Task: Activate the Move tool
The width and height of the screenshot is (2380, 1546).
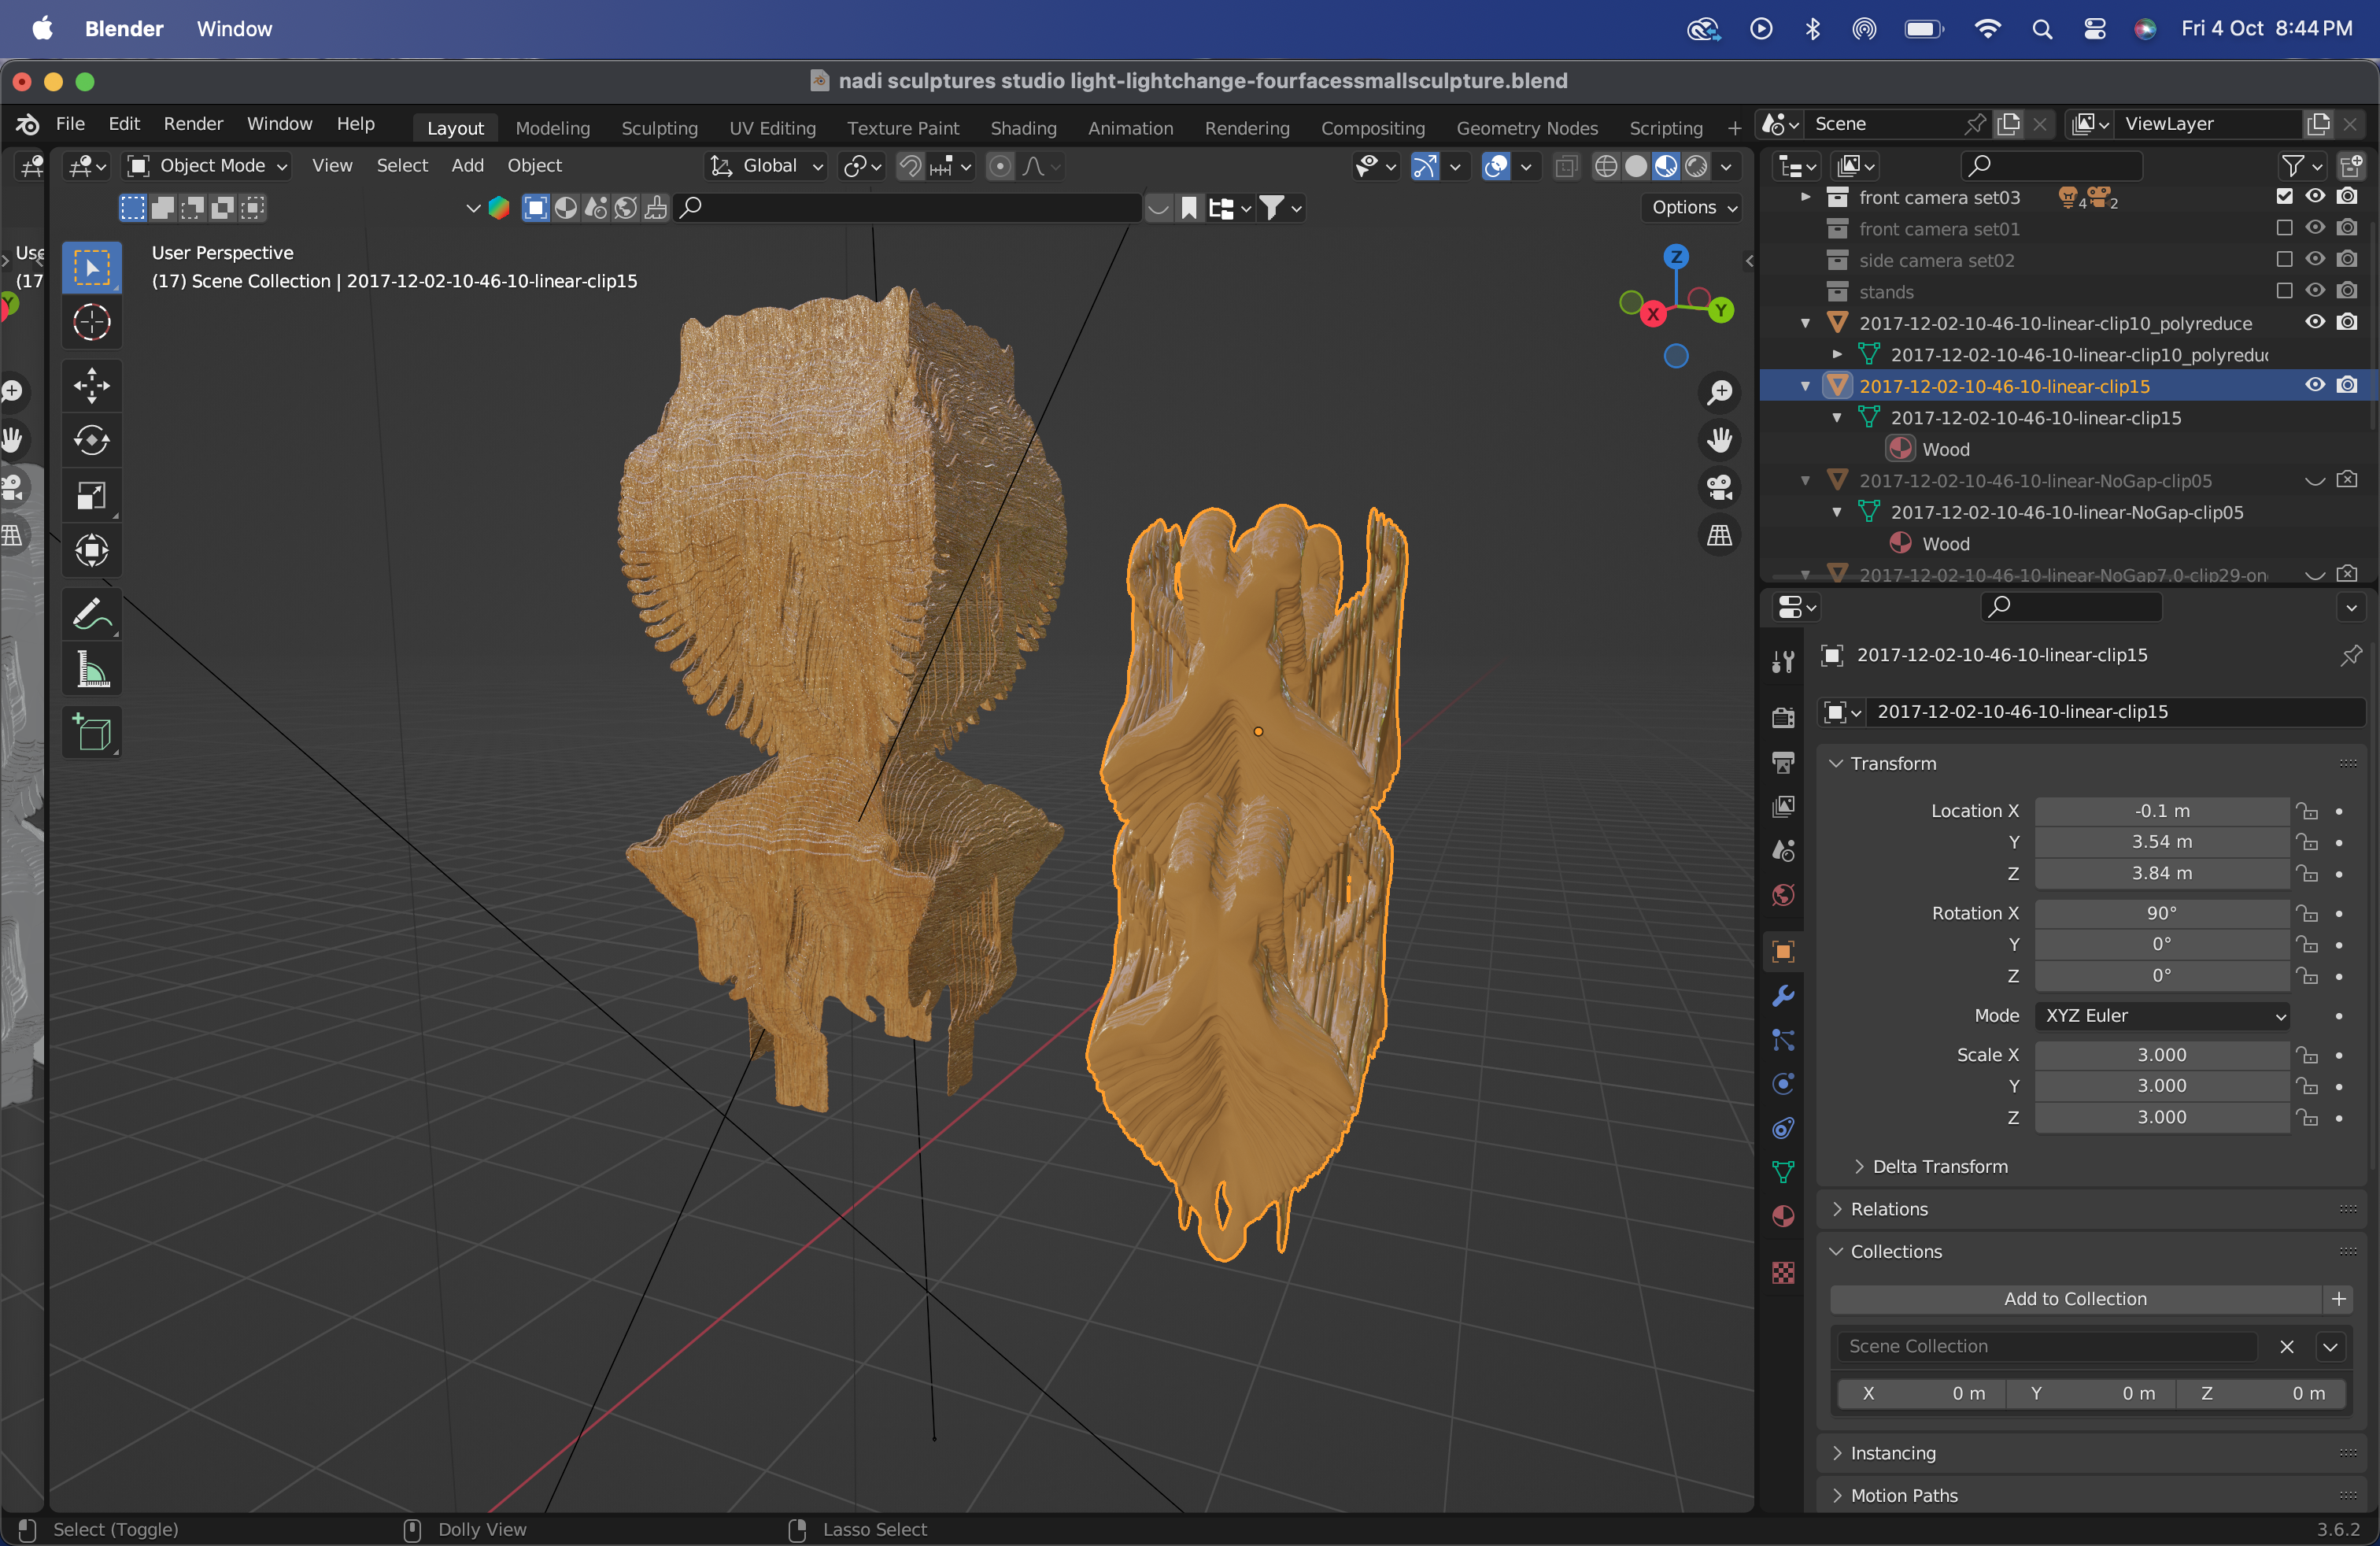Action: (x=92, y=386)
